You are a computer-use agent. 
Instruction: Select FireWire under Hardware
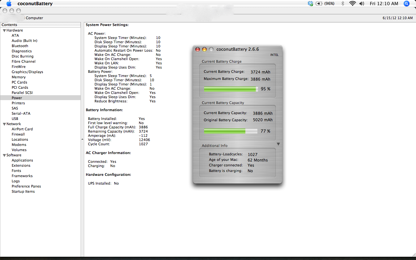pyautogui.click(x=19, y=67)
